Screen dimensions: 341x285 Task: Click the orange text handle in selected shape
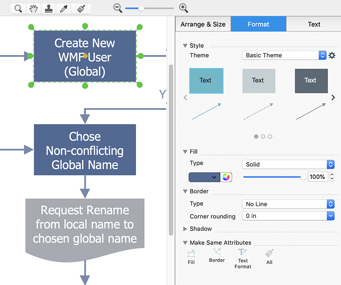pos(85,56)
